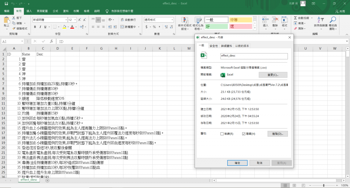Click the Save icon in title bar
The height and width of the screenshot is (188, 350).
click(6, 3)
